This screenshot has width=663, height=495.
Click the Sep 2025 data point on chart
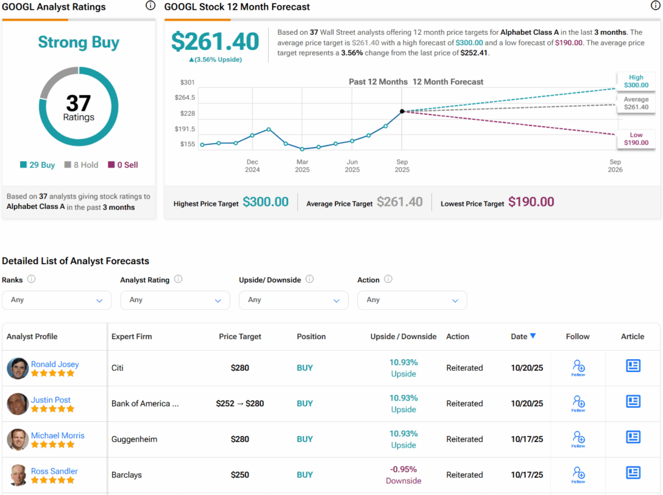[402, 111]
